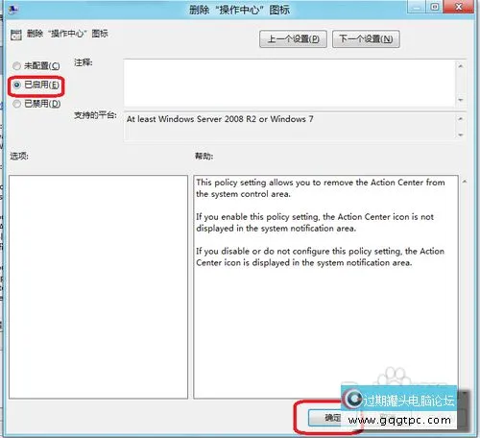Click the policy setting icon beside title
This screenshot has height=438, width=480.
15,35
